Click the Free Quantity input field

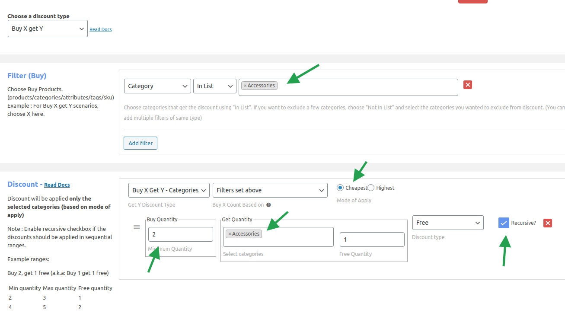pos(372,240)
